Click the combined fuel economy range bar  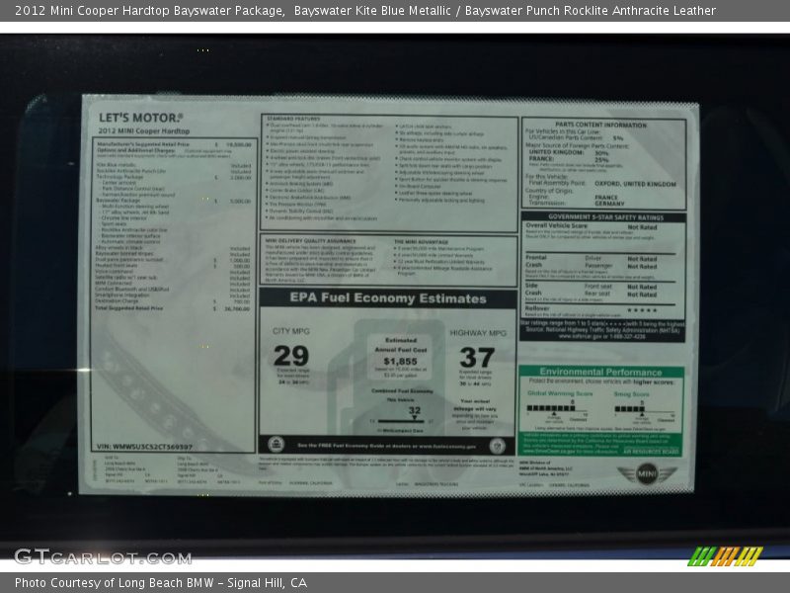coord(402,422)
